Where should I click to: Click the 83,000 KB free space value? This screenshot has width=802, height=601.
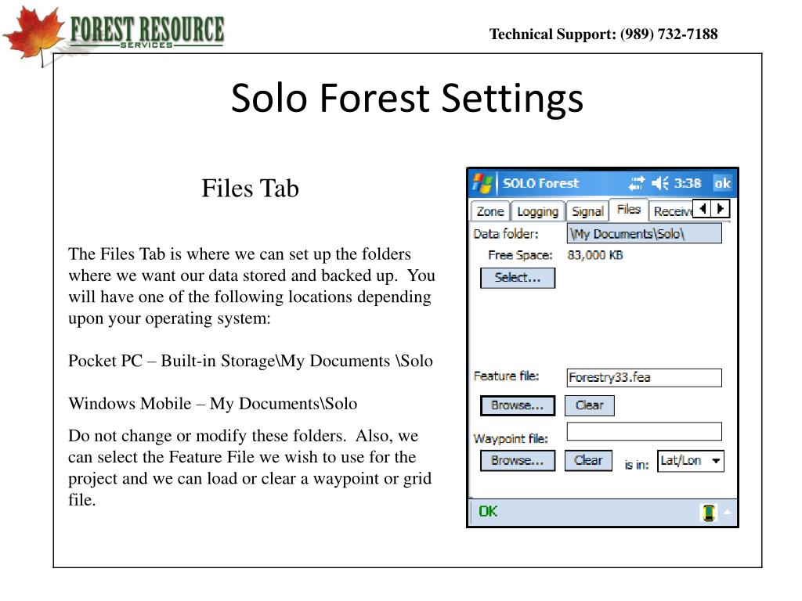[x=595, y=255]
